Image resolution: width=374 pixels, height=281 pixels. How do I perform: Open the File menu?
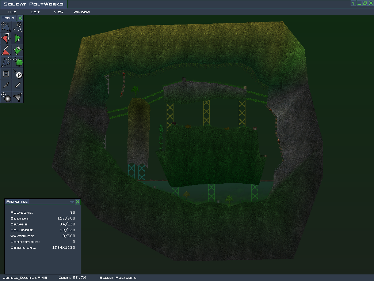(x=12, y=12)
